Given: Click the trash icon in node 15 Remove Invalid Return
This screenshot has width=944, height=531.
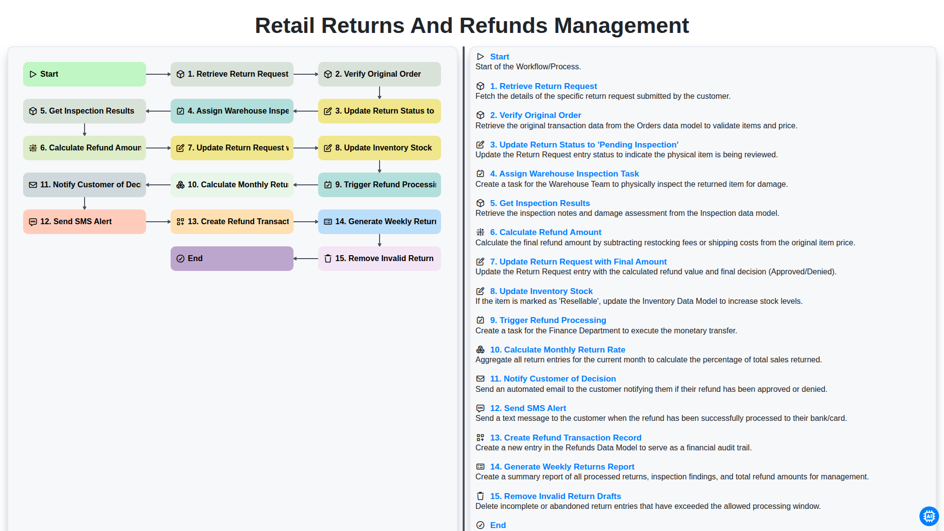Looking at the screenshot, I should pos(328,259).
